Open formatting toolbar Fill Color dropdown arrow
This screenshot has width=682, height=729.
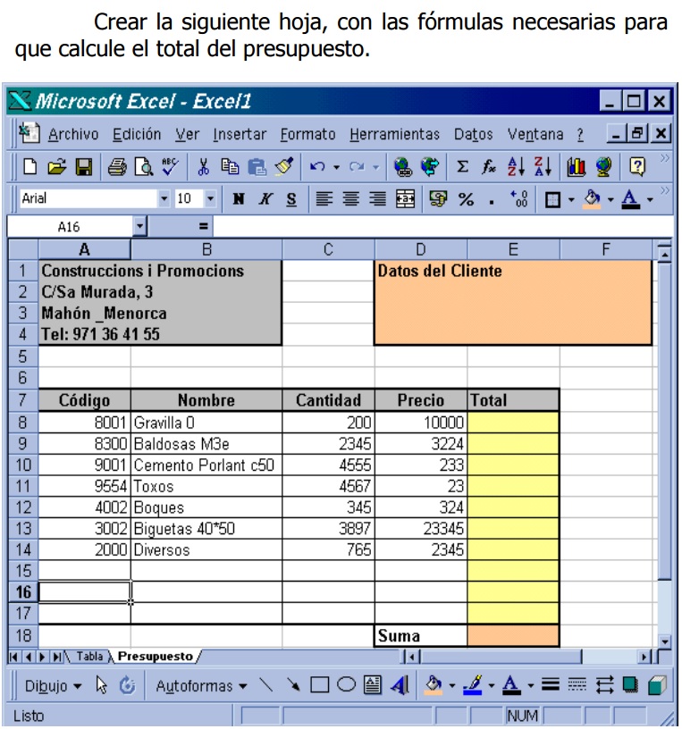click(610, 200)
